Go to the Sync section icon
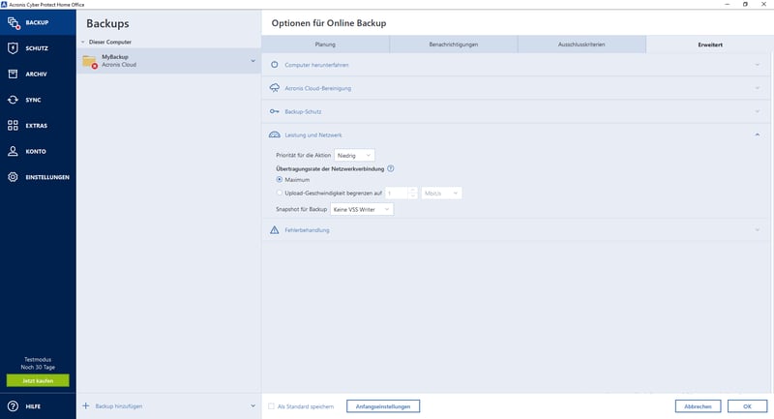This screenshot has width=774, height=419. coord(14,100)
